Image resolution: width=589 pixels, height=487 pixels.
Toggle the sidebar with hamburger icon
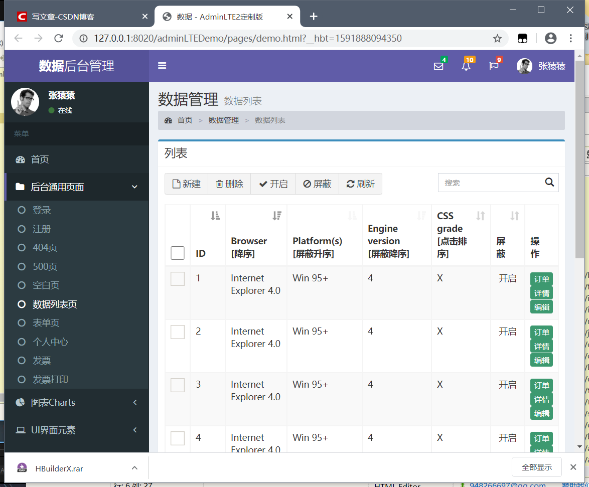(x=162, y=65)
